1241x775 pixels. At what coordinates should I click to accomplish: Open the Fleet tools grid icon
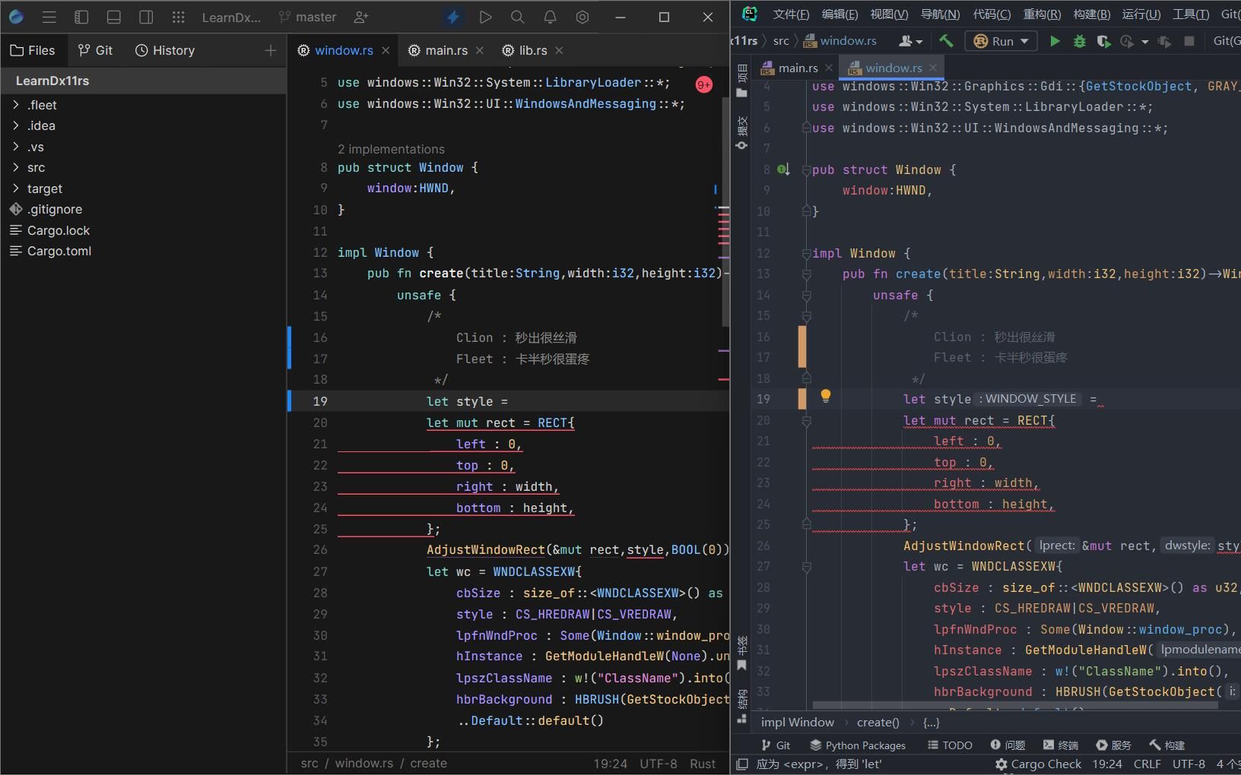(178, 17)
